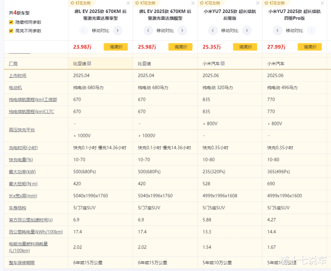Remove 唐L EV 旗舰型 from comparison
This screenshot has height=271, width=331.
[193, 3]
